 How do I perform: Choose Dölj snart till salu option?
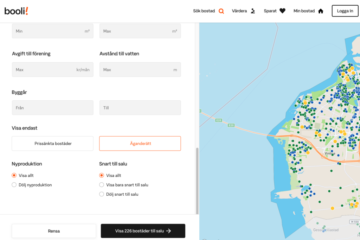[102, 194]
